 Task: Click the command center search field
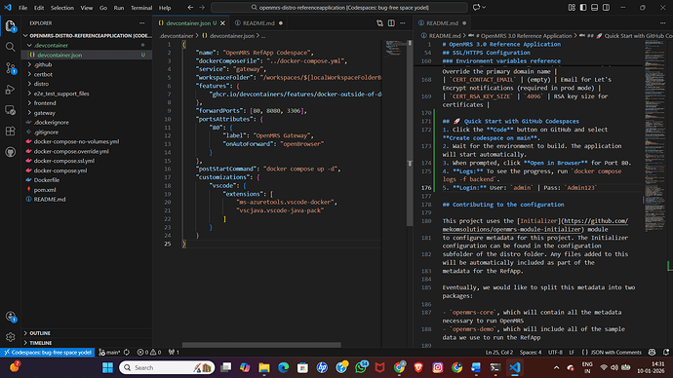point(339,7)
